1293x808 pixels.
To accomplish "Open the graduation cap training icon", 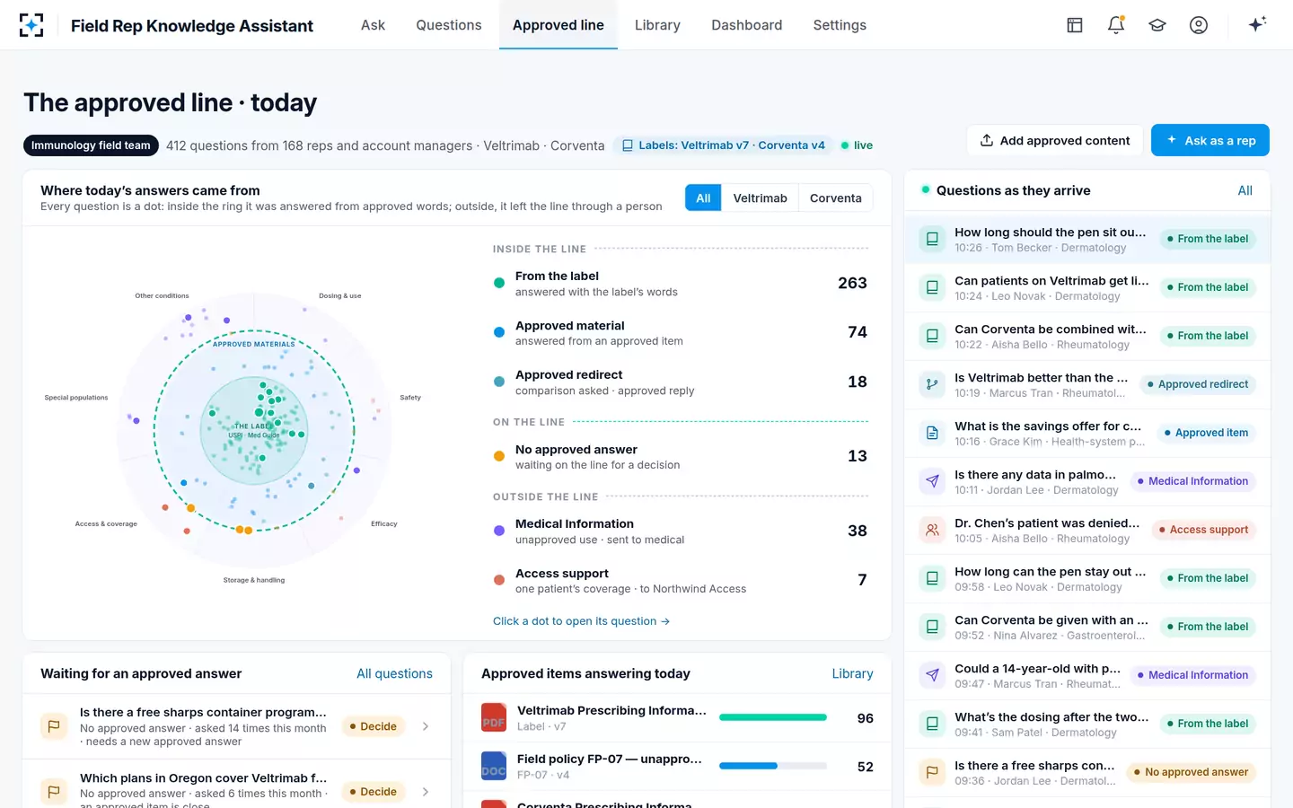I will tap(1157, 25).
